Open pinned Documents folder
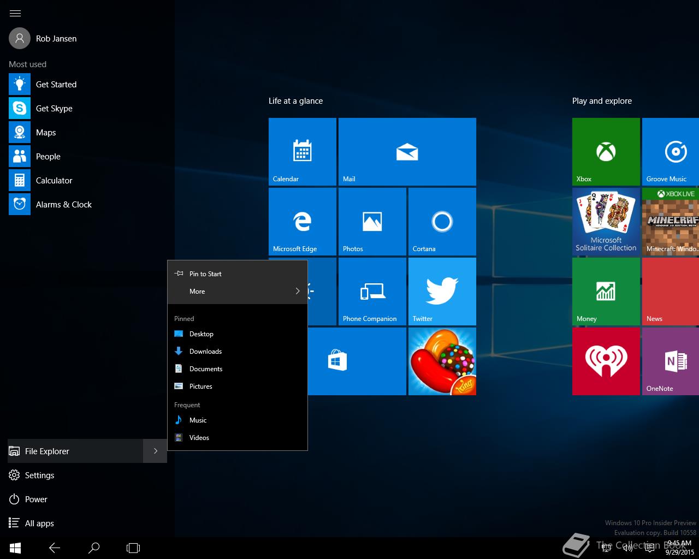Image resolution: width=699 pixels, height=559 pixels. 238,369
